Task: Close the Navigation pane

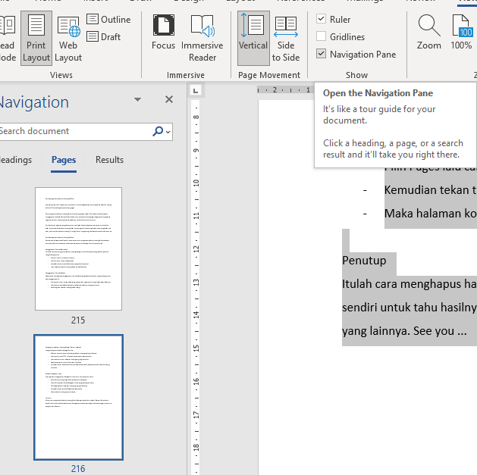Action: (169, 99)
